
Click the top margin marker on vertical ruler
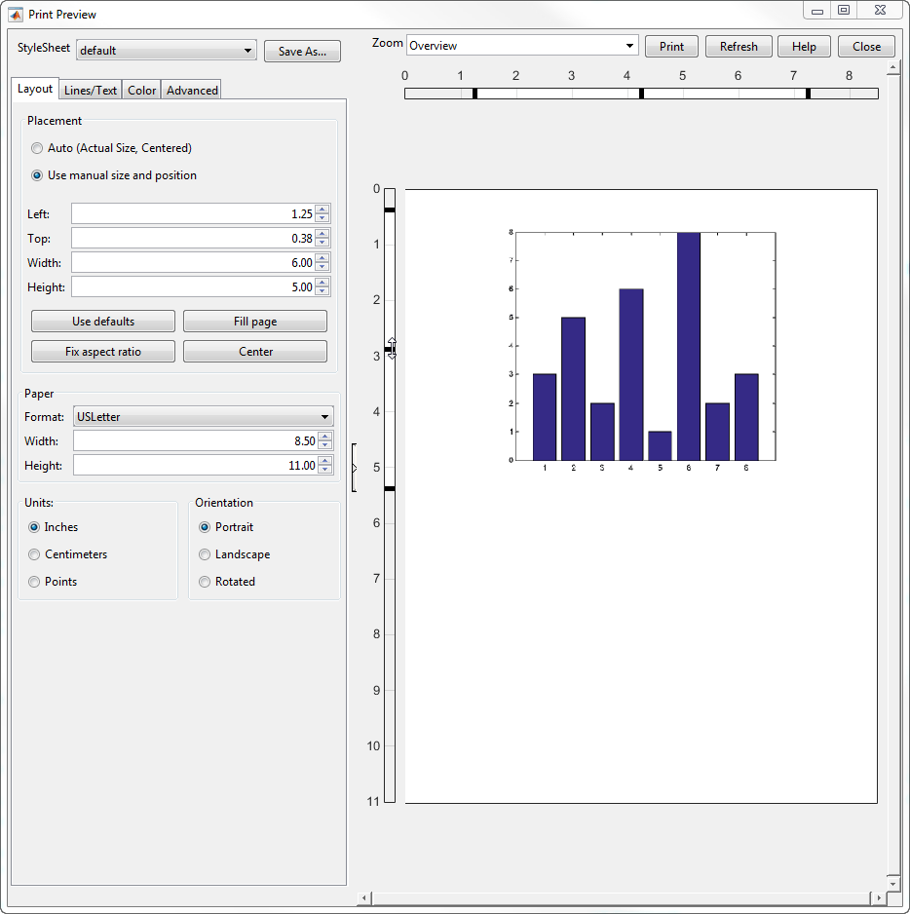390,209
